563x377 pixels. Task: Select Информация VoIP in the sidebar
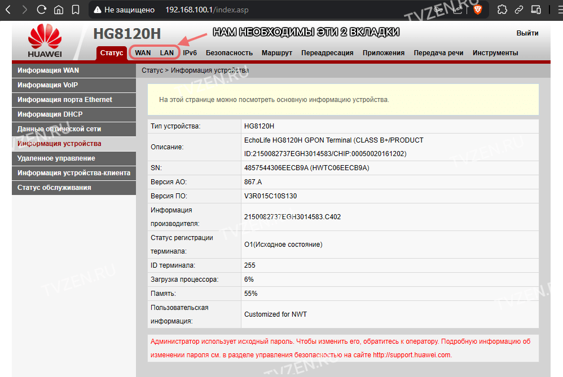tap(74, 85)
